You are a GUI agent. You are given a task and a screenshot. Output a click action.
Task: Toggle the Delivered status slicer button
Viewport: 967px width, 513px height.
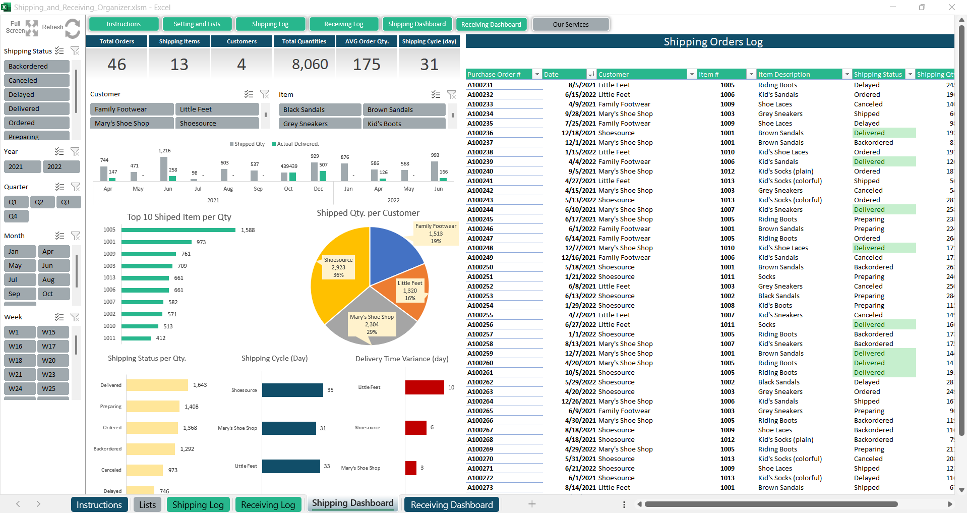(x=36, y=109)
